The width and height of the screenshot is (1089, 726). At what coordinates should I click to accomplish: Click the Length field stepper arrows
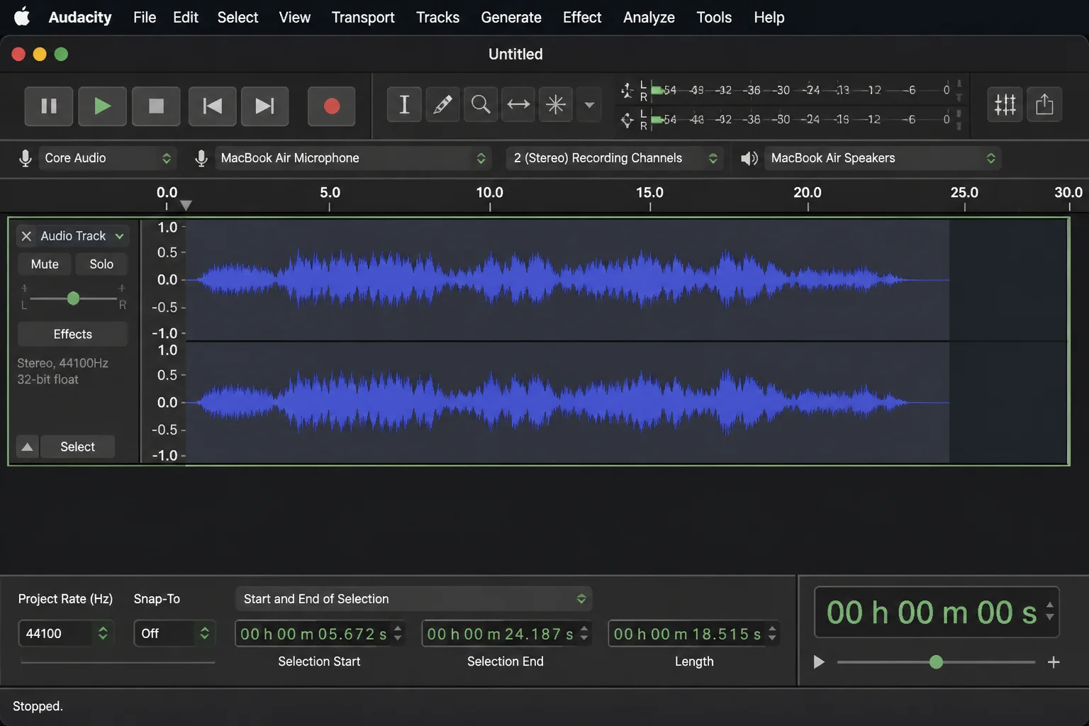pos(772,633)
